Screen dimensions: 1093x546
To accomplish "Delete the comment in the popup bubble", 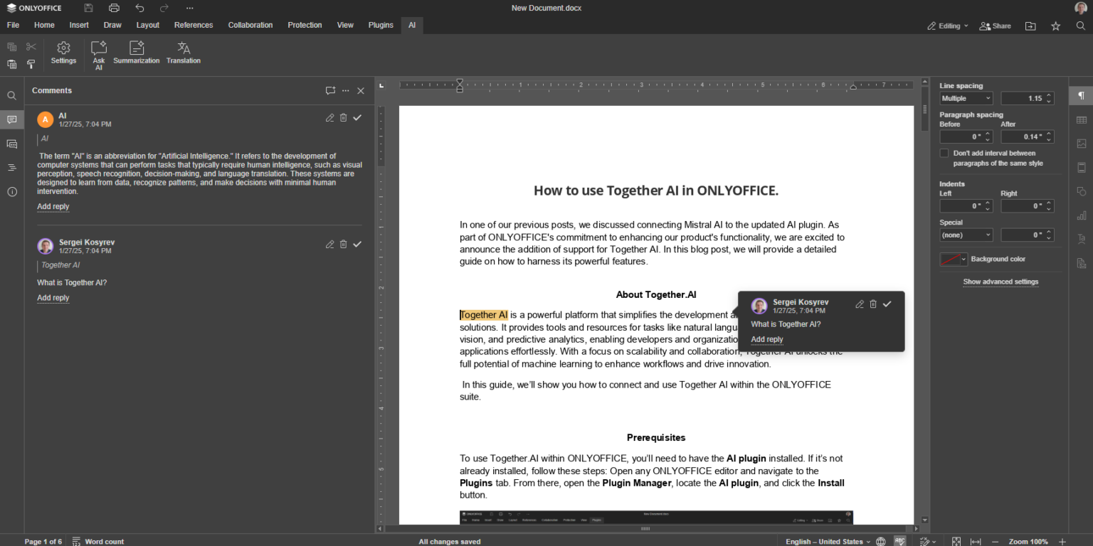I will [x=873, y=304].
